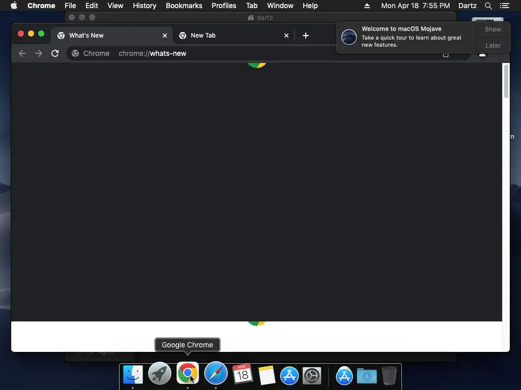The image size is (521, 390).
Task: Click Google Chrome icon in Dock
Action: click(x=188, y=373)
